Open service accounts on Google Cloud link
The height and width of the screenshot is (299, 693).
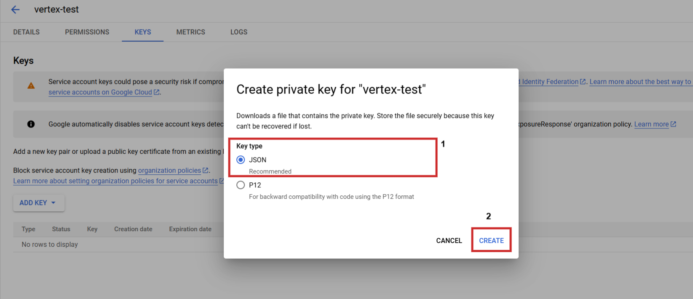click(100, 92)
